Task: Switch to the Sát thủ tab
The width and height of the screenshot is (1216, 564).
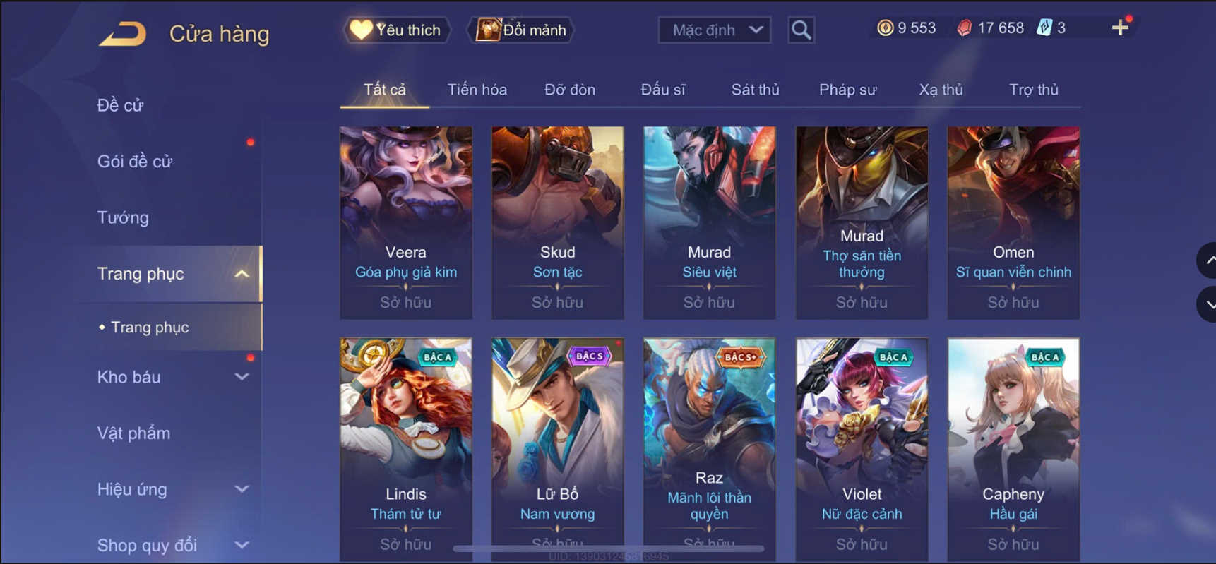Action: pos(755,90)
